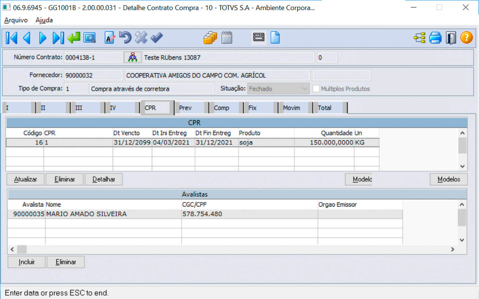The height and width of the screenshot is (299, 479).
Task: Go to the first record arrow icon
Action: coord(11,38)
